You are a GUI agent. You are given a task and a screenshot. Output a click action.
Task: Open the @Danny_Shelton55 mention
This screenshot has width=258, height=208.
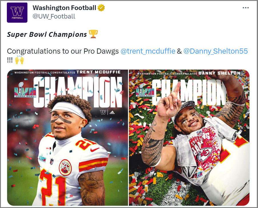(x=215, y=51)
